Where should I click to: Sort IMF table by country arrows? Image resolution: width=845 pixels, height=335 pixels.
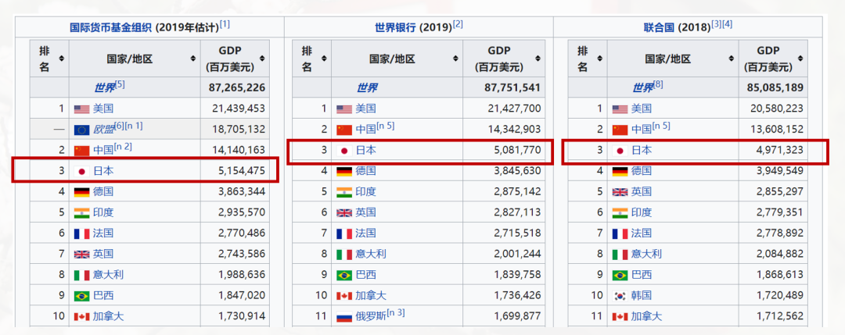[x=193, y=59]
